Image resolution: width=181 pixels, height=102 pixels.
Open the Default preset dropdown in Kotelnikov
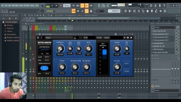click(59, 38)
